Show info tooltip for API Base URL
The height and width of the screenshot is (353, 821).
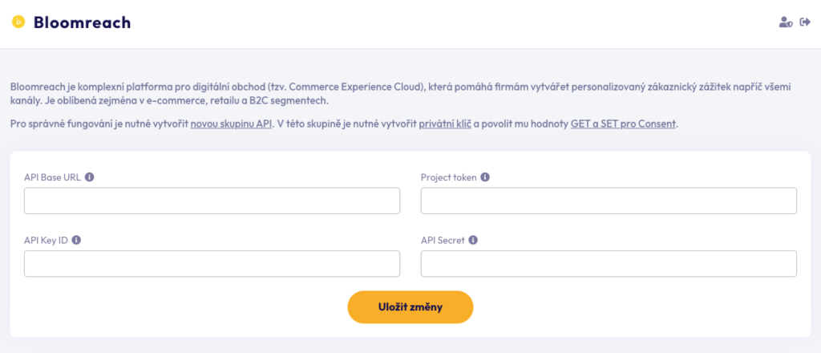pyautogui.click(x=89, y=177)
